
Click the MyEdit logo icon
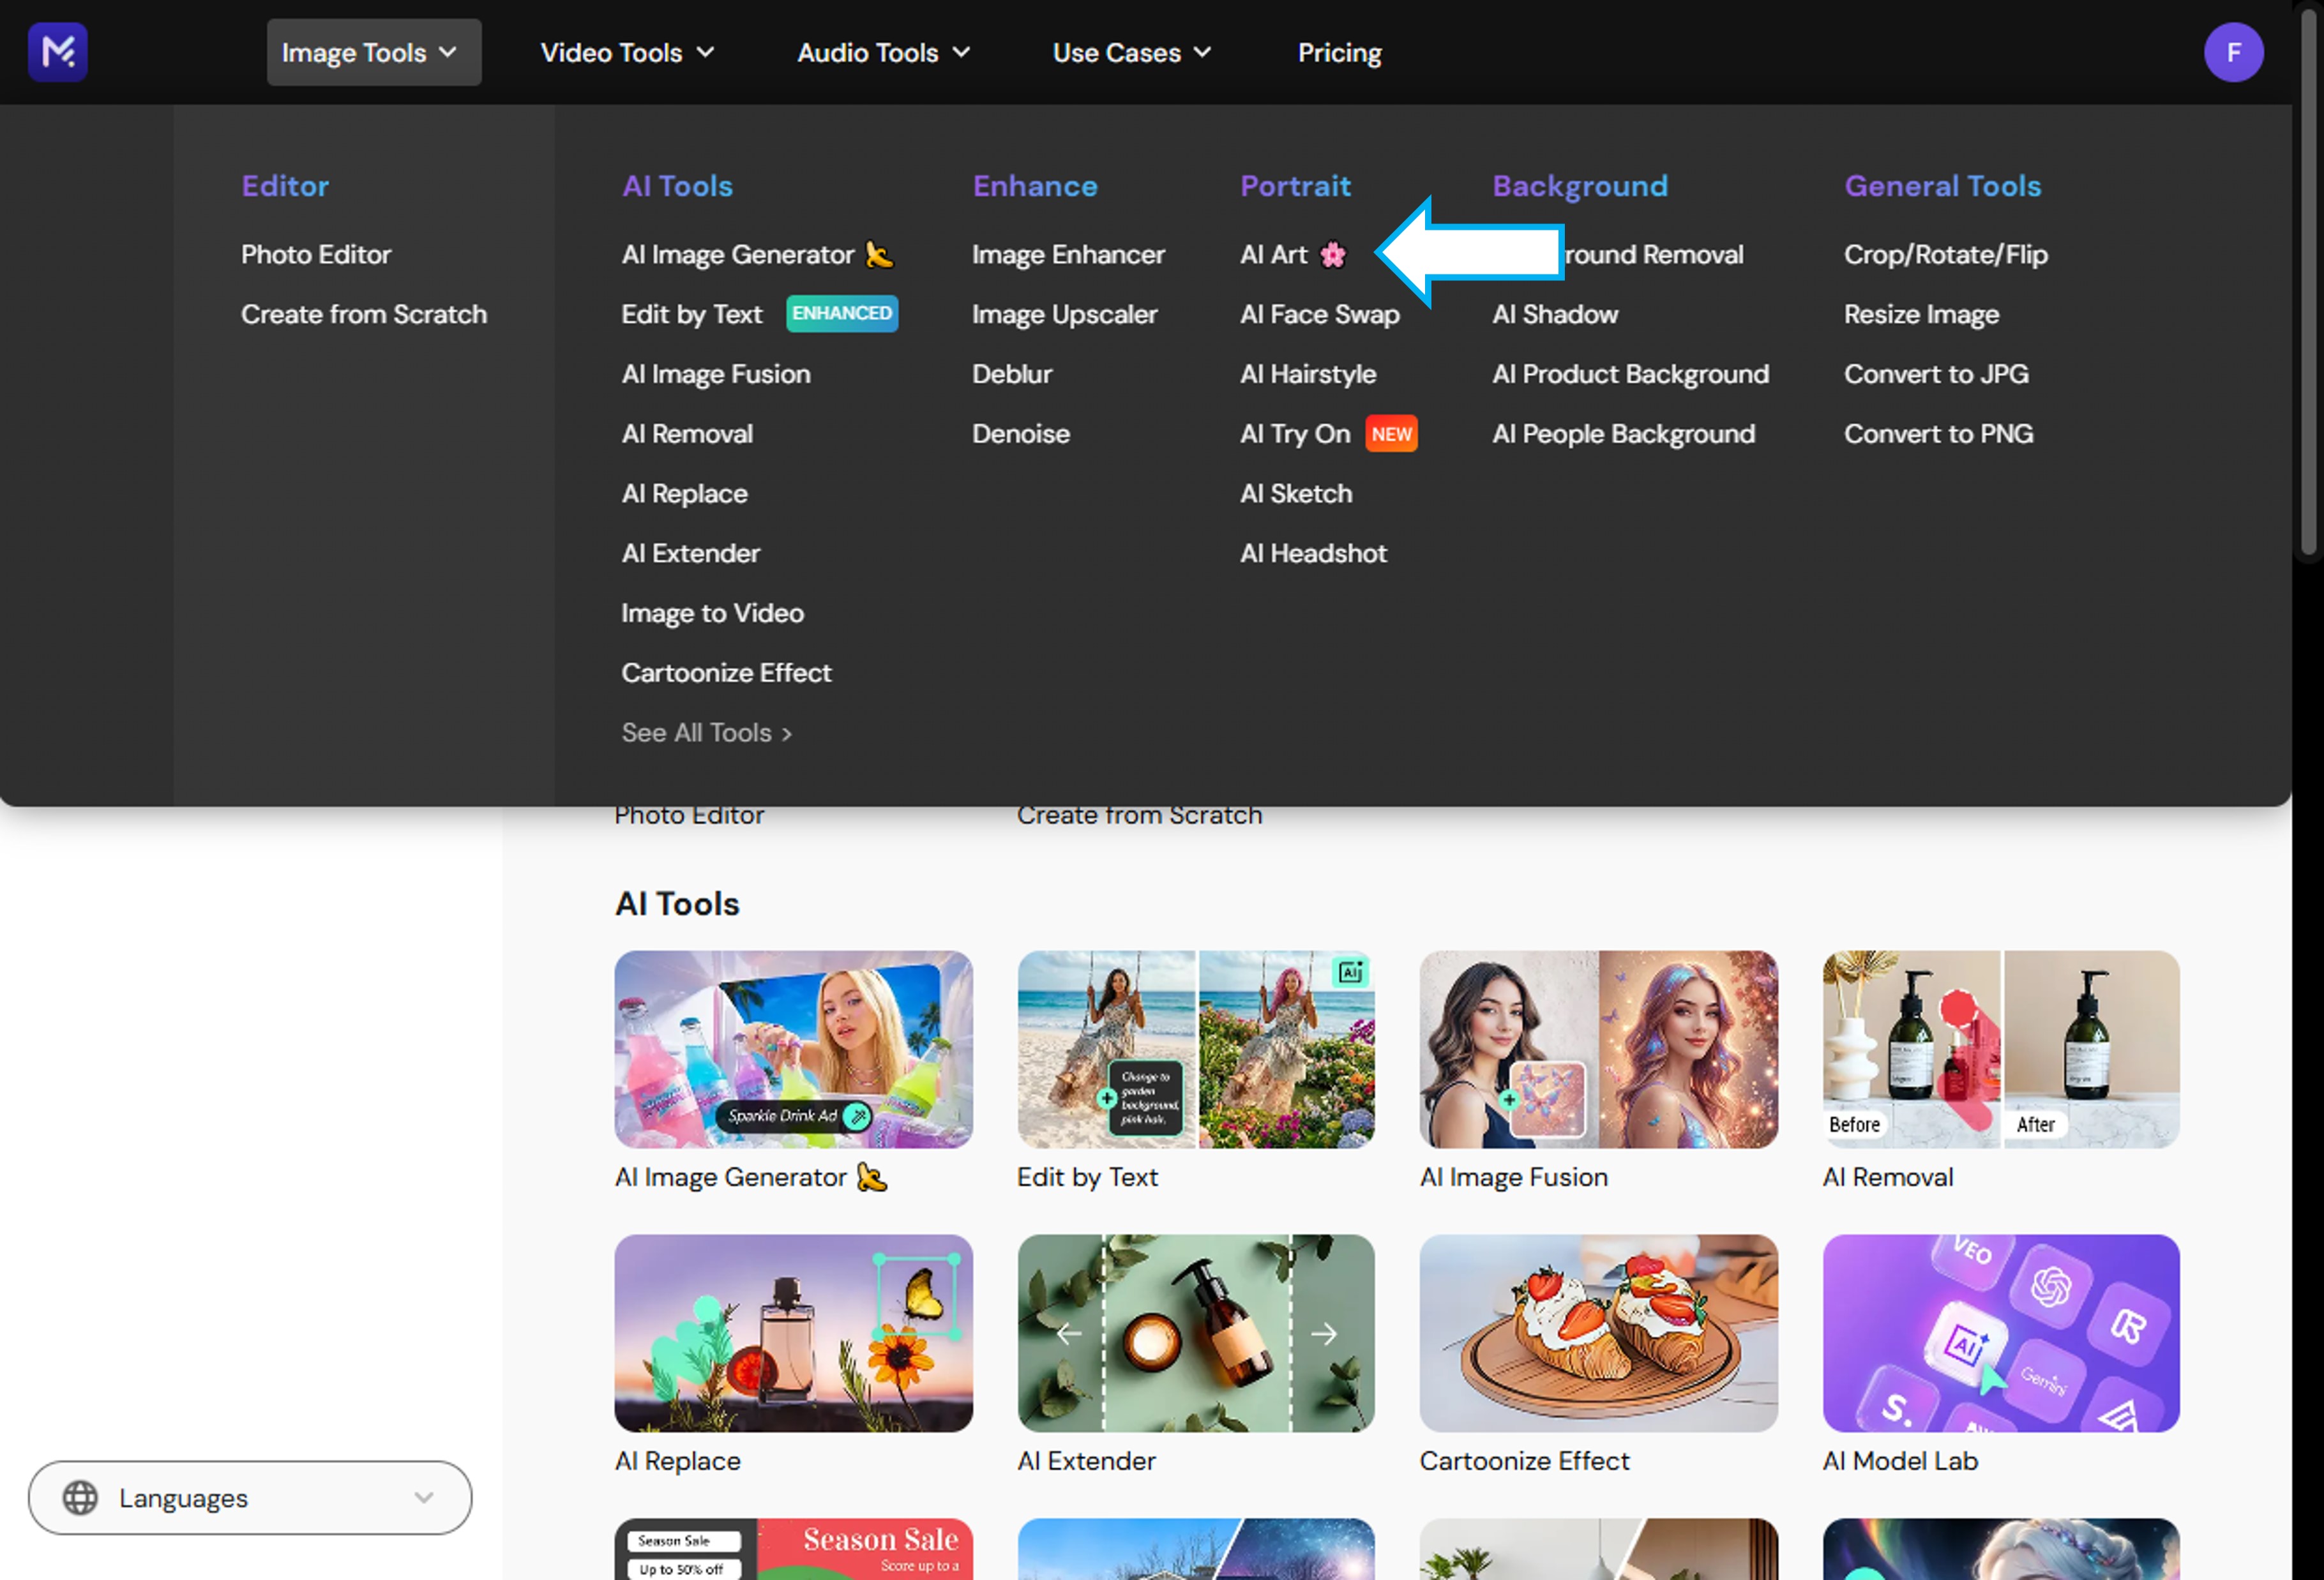pyautogui.click(x=57, y=52)
